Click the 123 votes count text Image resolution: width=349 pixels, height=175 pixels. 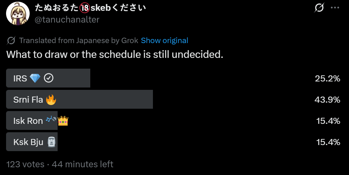(x=25, y=164)
